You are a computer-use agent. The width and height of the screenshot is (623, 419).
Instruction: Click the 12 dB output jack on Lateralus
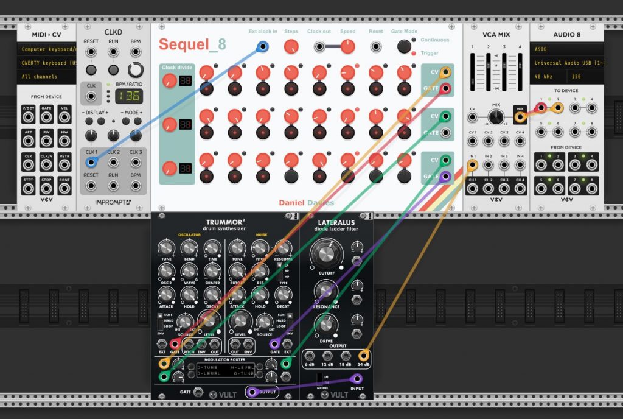coord(327,356)
